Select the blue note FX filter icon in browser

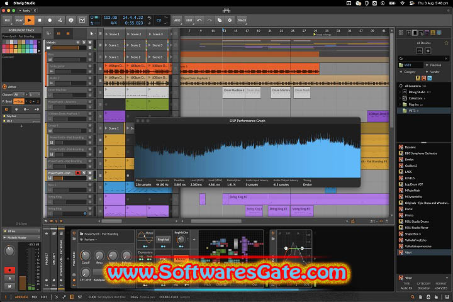[x=429, y=78]
